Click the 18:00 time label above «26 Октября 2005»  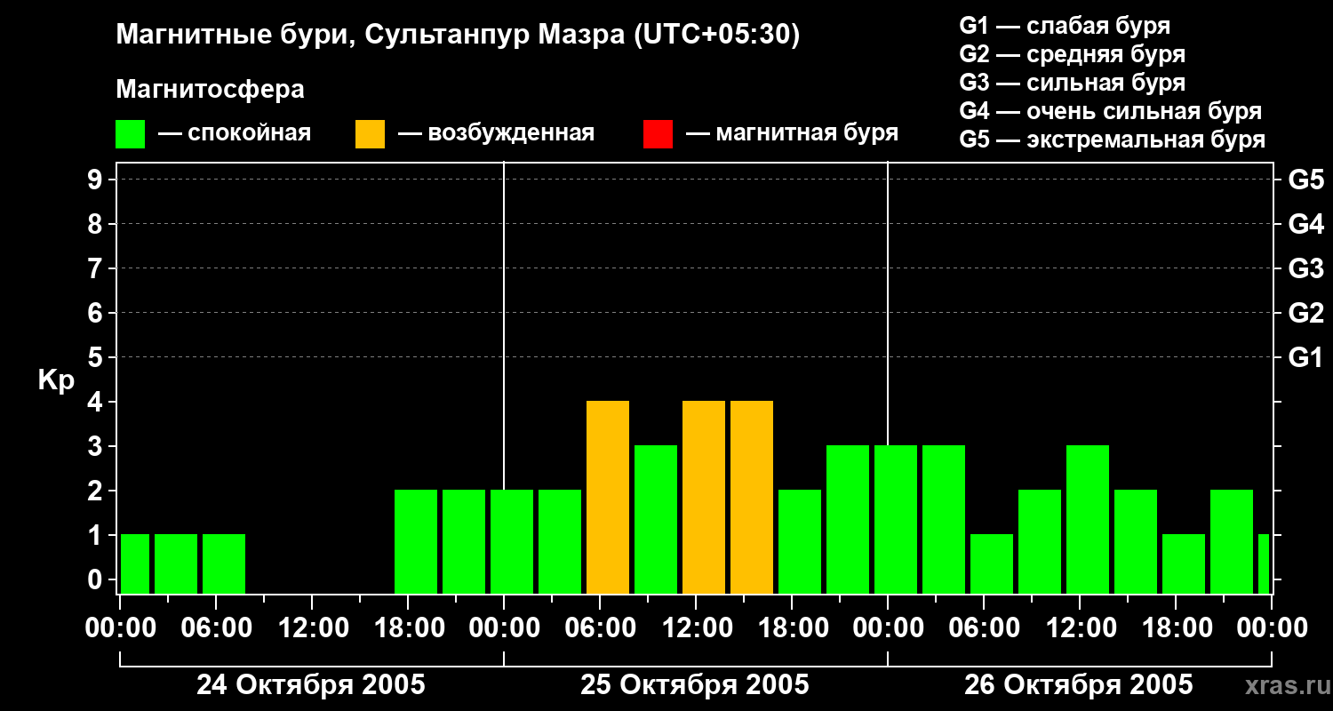tap(1176, 628)
